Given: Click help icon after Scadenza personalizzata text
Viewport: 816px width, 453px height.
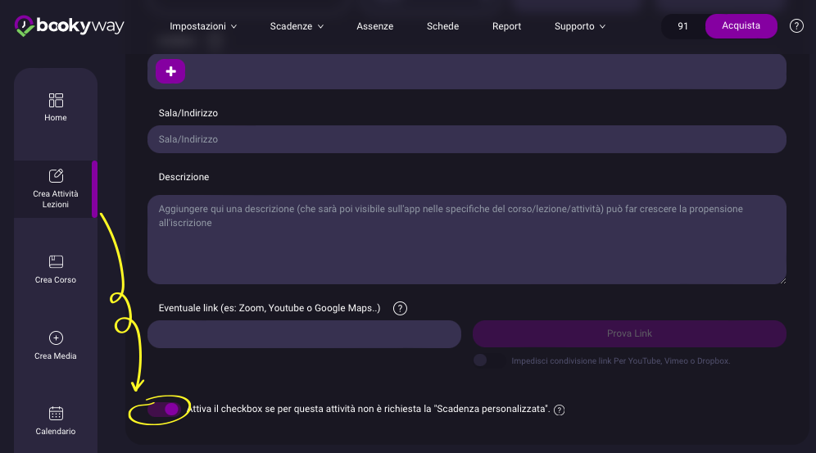Looking at the screenshot, I should (x=560, y=410).
